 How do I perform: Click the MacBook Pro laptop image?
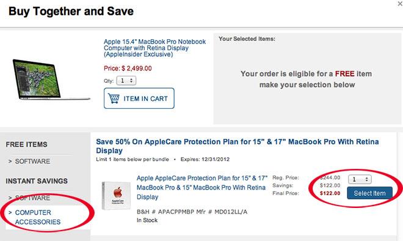tap(51, 80)
